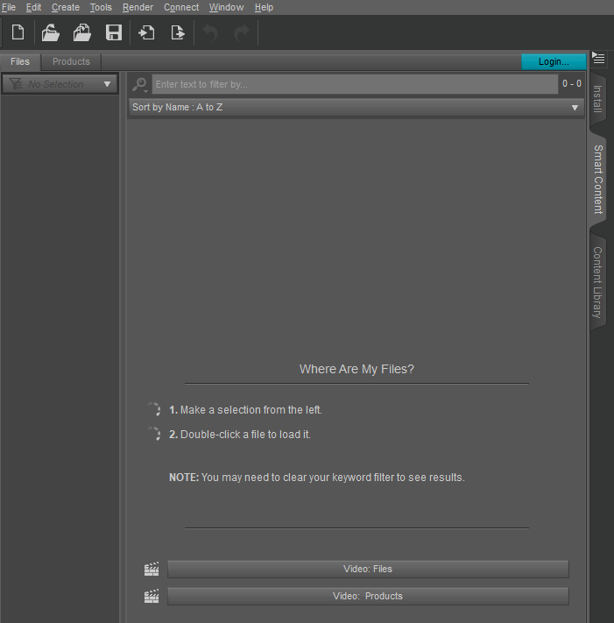The width and height of the screenshot is (614, 623).
Task: Select the Content Library side tab
Action: [x=597, y=282]
